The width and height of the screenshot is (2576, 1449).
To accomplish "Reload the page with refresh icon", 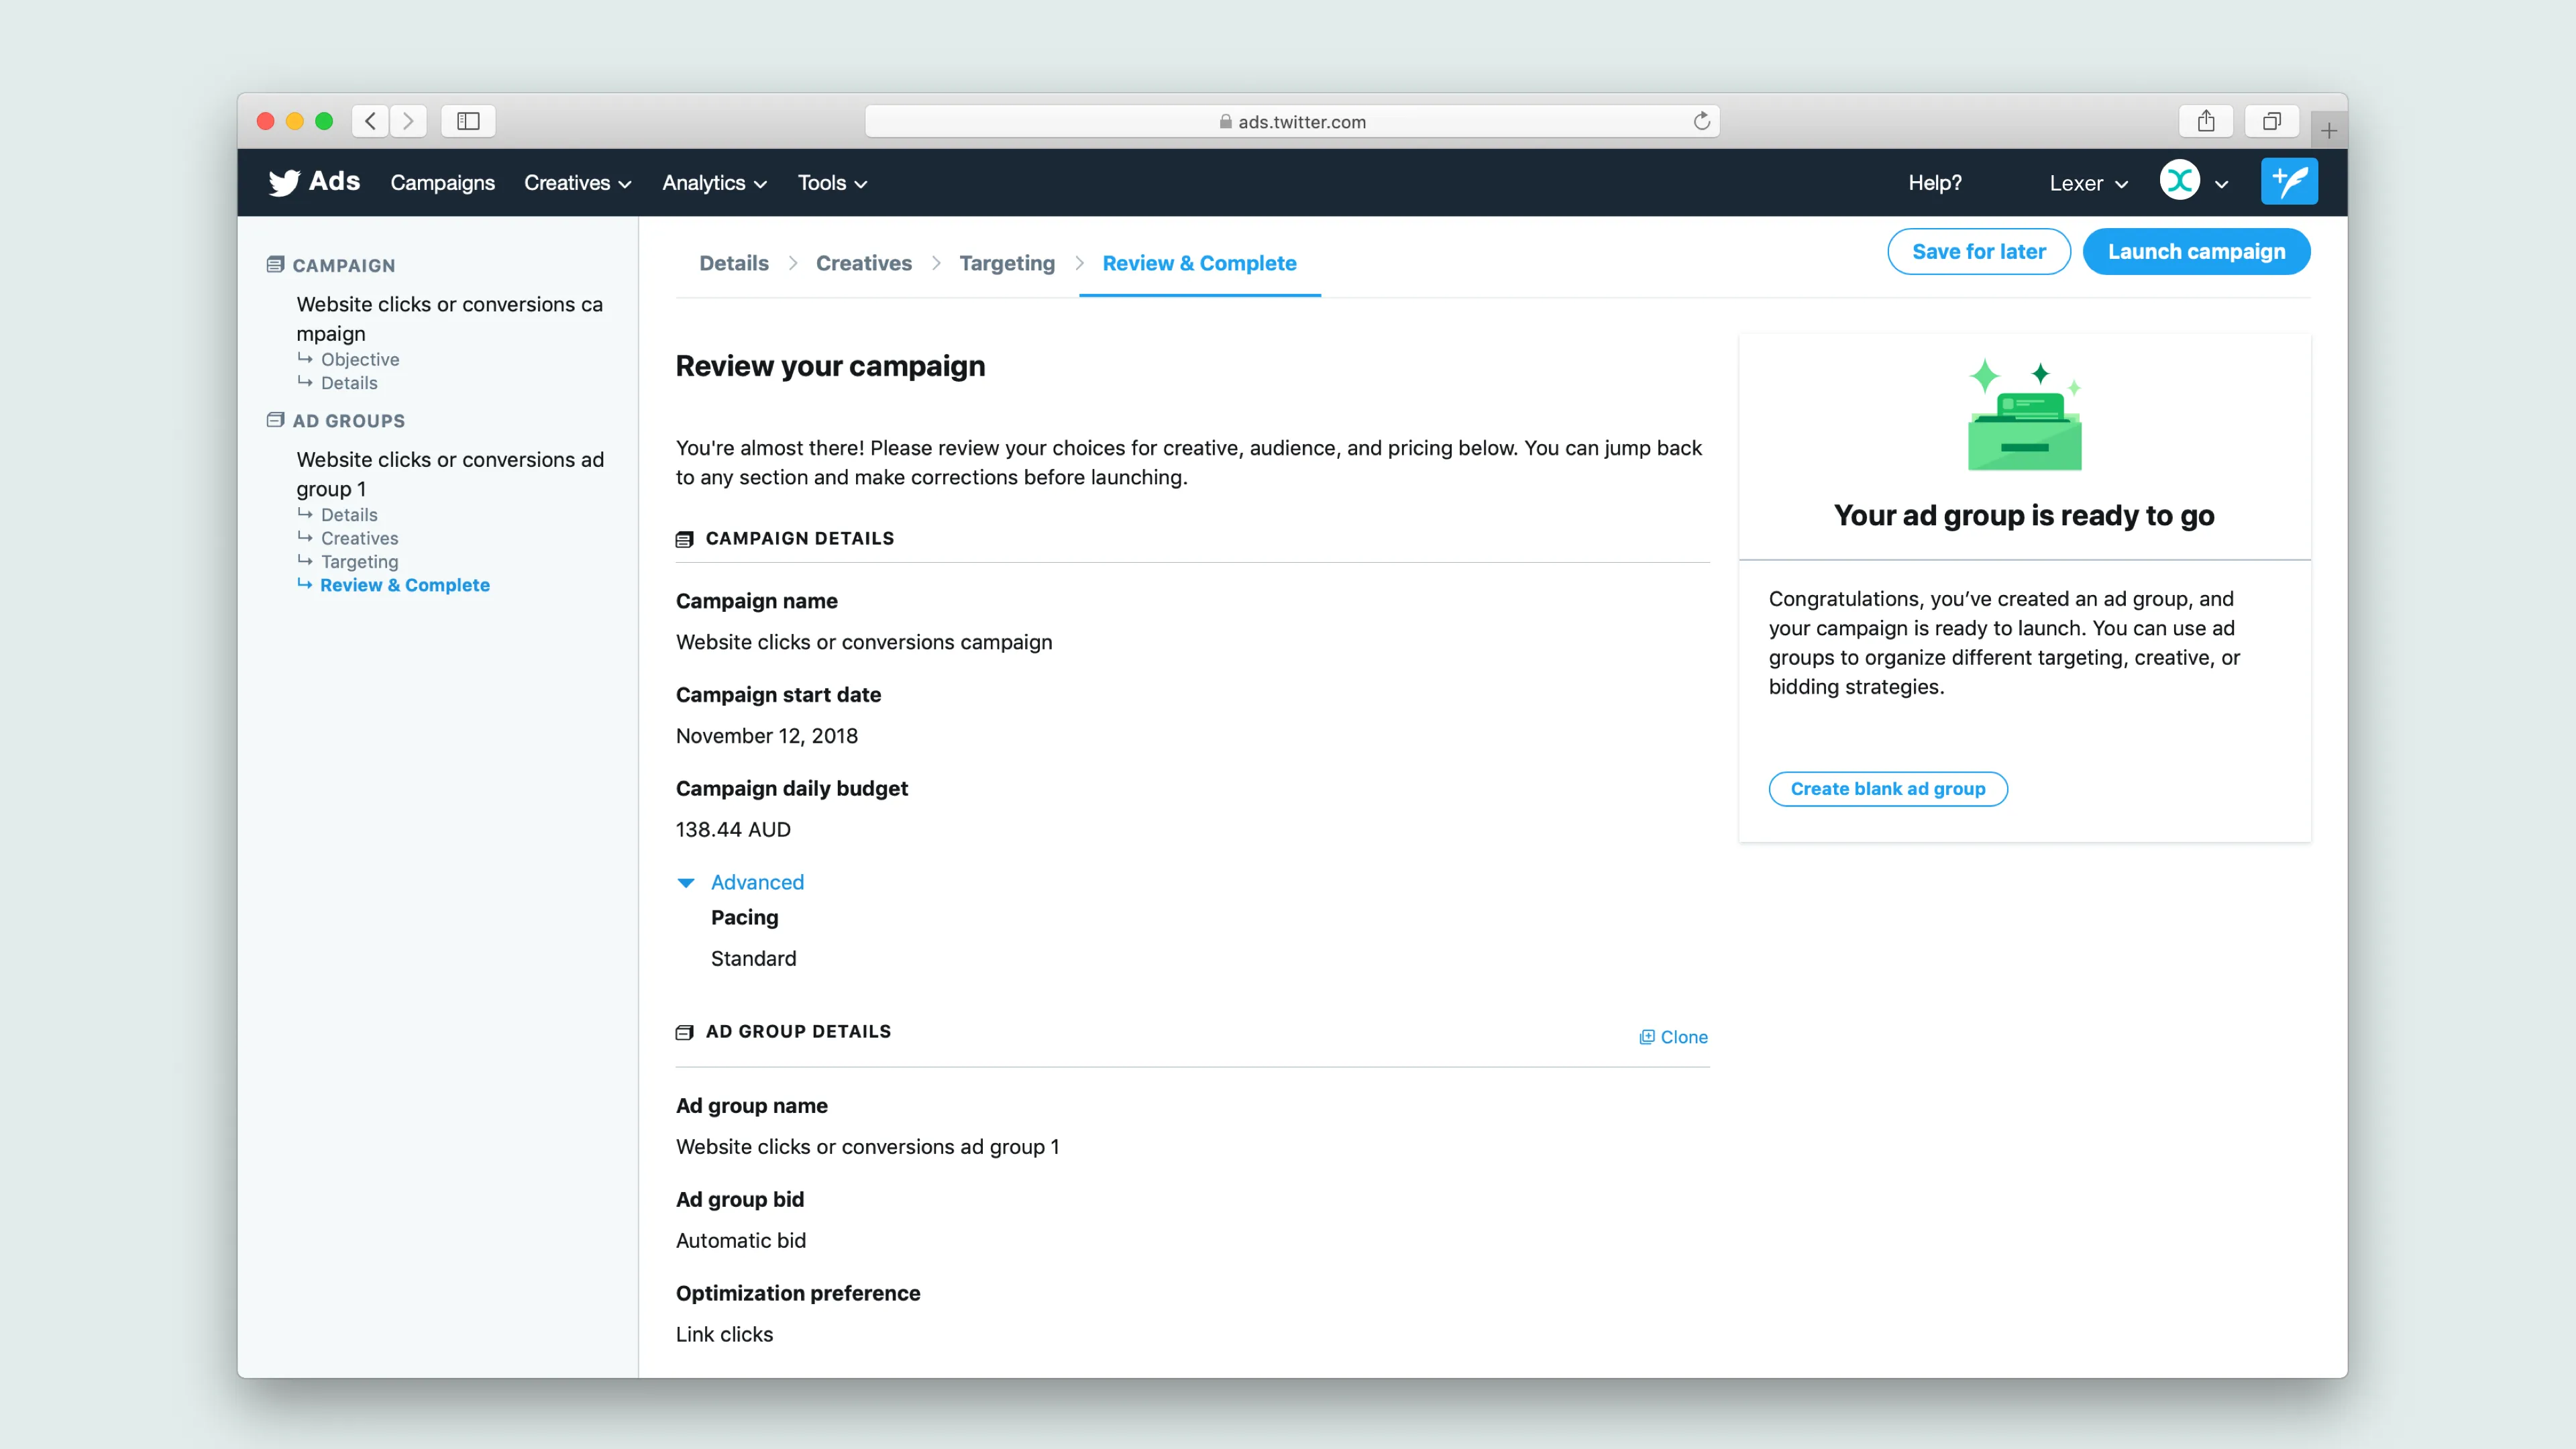I will point(1701,121).
